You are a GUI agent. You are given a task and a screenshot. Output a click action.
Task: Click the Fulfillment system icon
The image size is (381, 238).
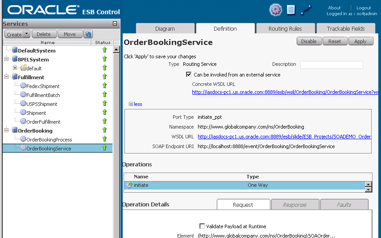(15, 77)
